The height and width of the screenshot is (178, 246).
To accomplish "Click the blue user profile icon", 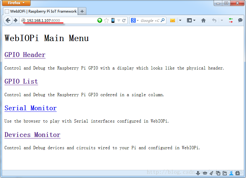I will [x=231, y=173].
